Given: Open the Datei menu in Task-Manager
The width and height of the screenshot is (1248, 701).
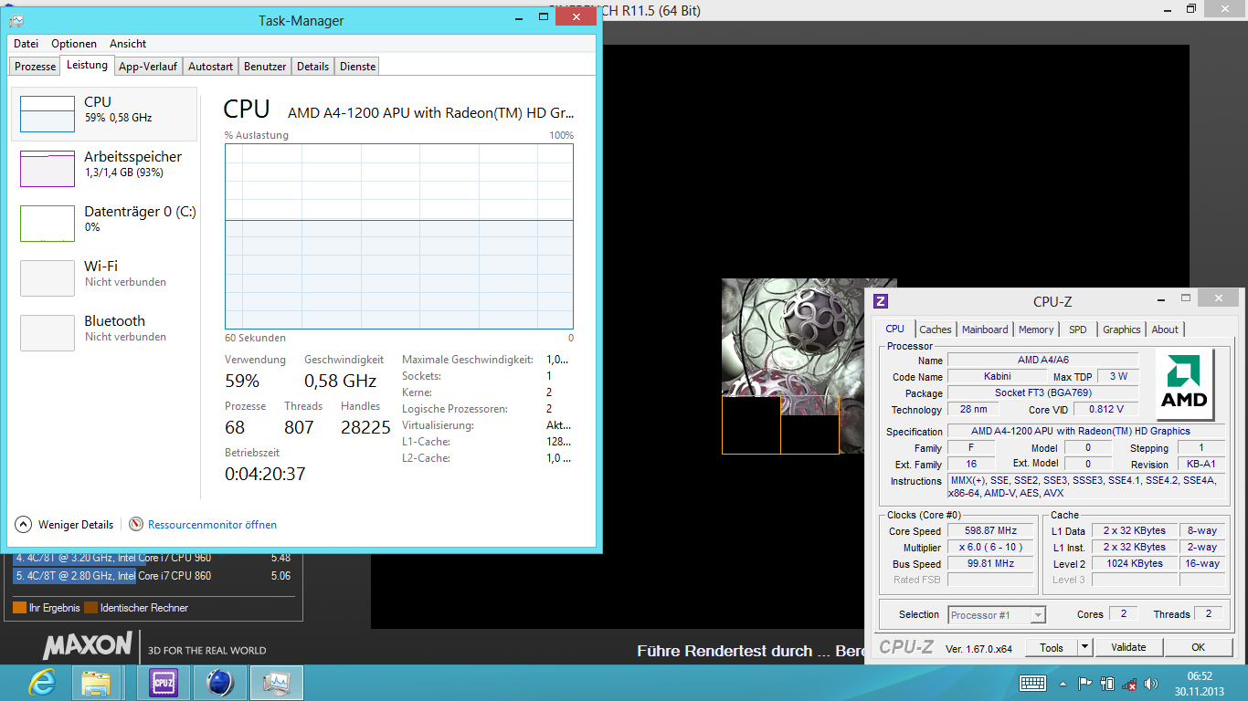Looking at the screenshot, I should (x=26, y=44).
